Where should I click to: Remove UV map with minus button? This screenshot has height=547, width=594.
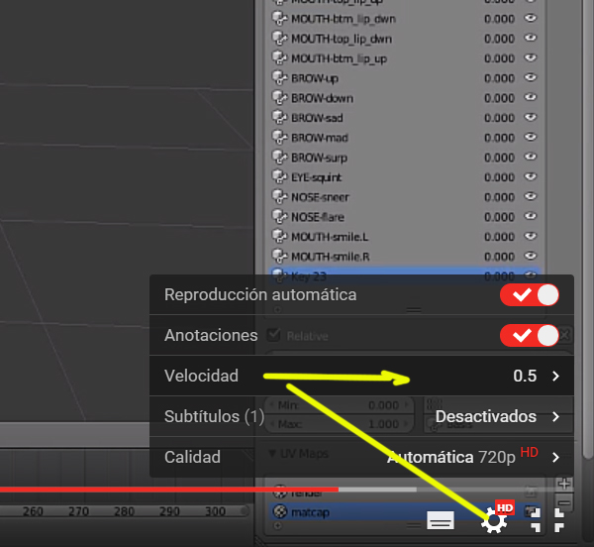pyautogui.click(x=564, y=503)
